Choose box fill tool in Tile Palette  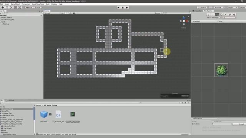click(x=221, y=15)
